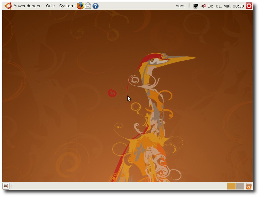This screenshot has height=197, width=260.
Task: Switch to the first workspace
Action: [x=231, y=186]
